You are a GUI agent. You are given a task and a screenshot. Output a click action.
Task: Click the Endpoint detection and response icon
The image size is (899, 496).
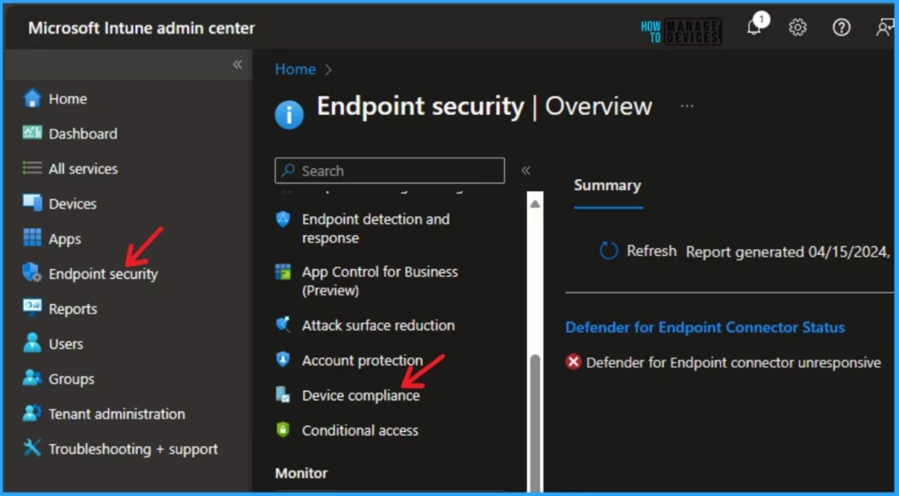pos(284,219)
